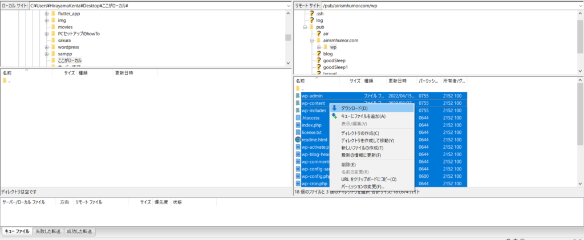The image size is (584, 240).
Task: Click the add-to-queue icon in context menu
Action: (334, 116)
